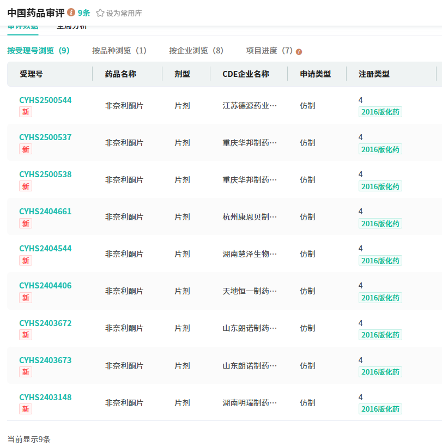
Task: Switch to the 按企业浏览 tab
Action: pyautogui.click(x=196, y=51)
